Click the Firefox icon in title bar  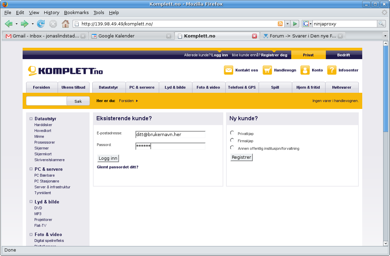point(5,4)
